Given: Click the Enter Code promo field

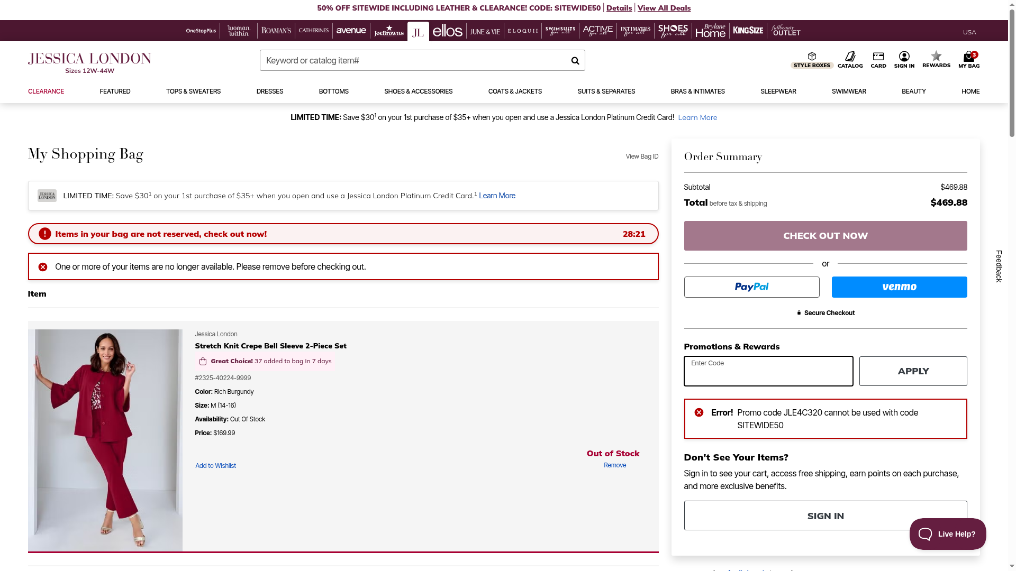Looking at the screenshot, I should 768,371.
